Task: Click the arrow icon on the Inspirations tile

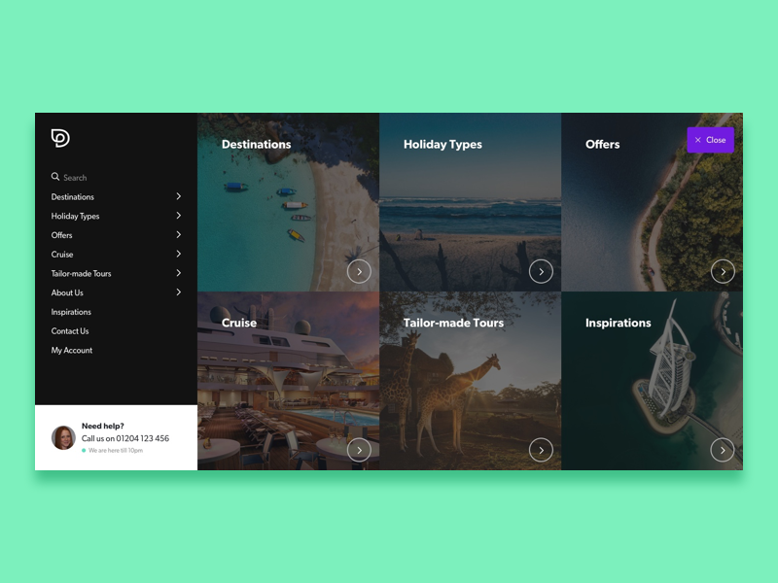Action: click(723, 450)
